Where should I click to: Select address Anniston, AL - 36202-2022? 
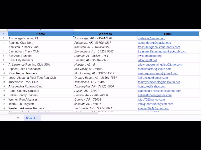pos(105,47)
